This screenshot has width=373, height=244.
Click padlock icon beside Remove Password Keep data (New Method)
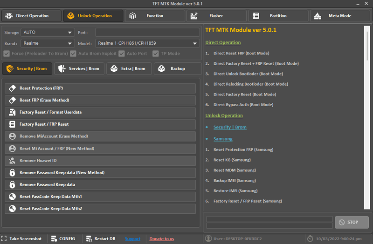pos(12,172)
